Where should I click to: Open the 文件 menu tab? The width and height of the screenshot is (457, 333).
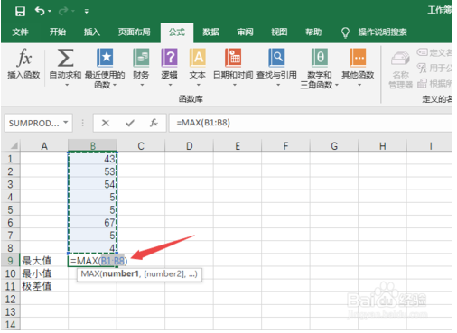click(20, 32)
